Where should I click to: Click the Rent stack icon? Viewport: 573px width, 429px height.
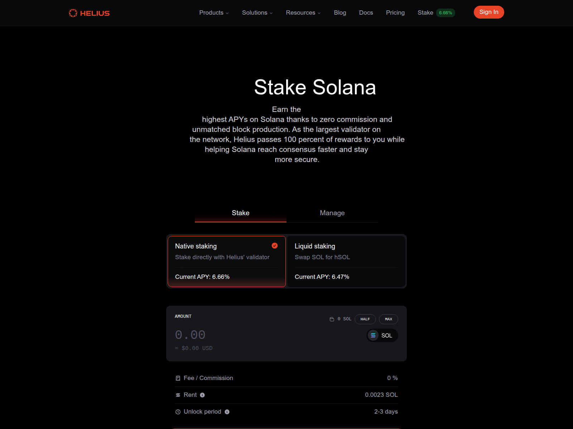[178, 395]
